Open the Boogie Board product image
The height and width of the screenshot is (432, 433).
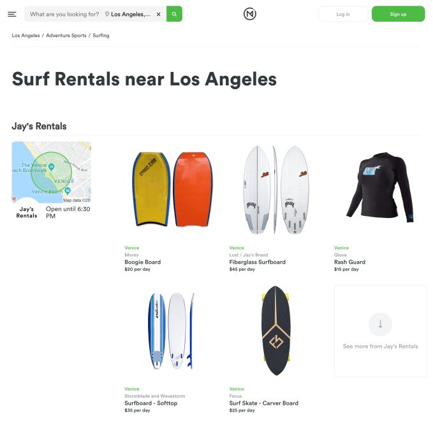pyautogui.click(x=173, y=189)
